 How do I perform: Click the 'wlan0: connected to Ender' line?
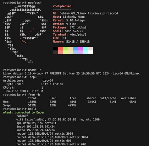pos(24,113)
